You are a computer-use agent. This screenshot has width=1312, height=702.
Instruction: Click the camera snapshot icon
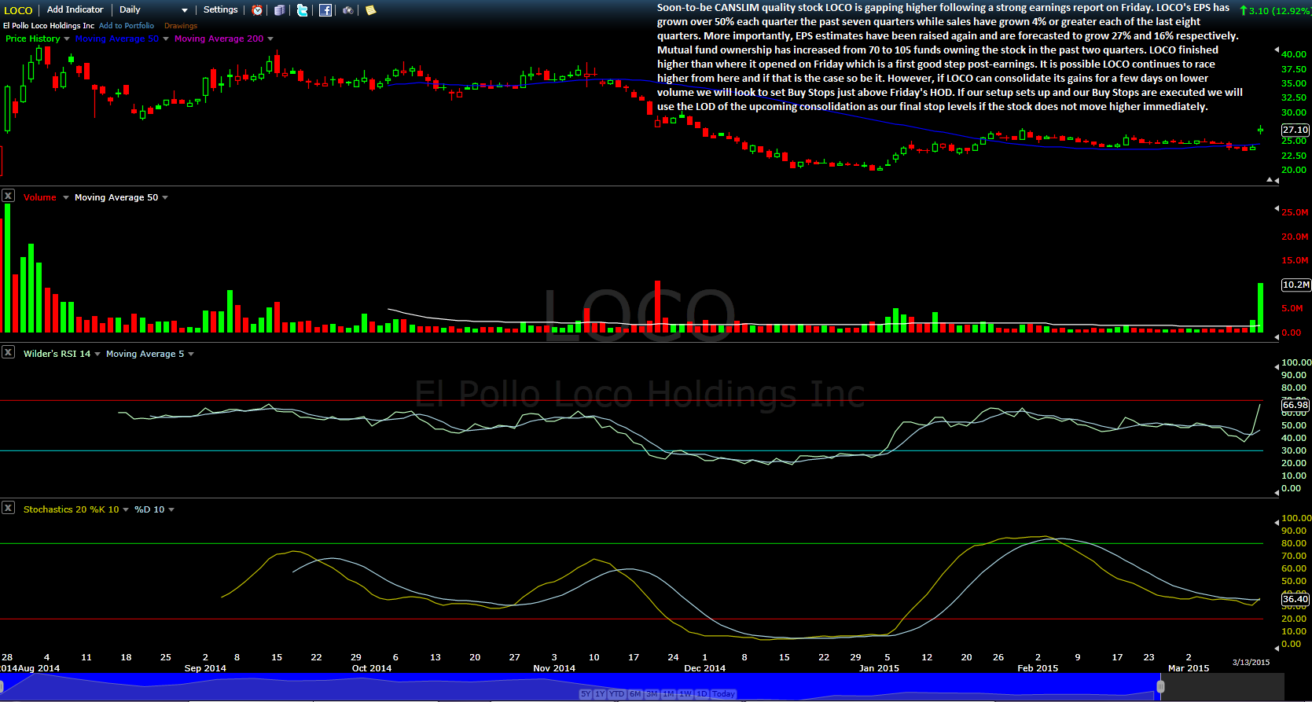coord(347,10)
